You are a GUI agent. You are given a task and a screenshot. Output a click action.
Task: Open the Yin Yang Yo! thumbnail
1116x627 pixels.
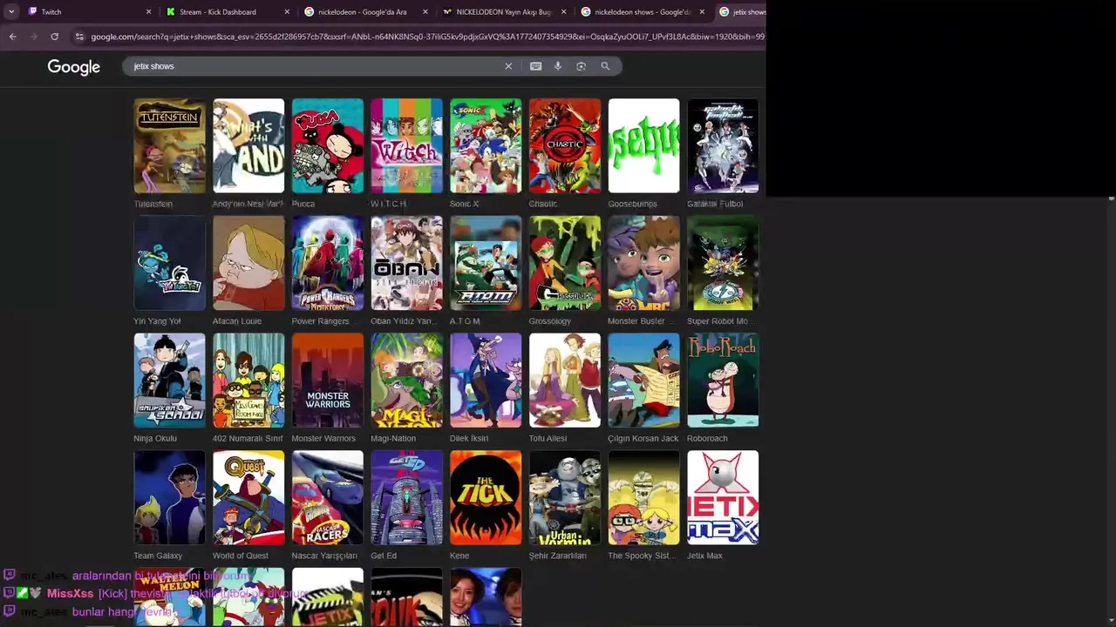point(169,263)
